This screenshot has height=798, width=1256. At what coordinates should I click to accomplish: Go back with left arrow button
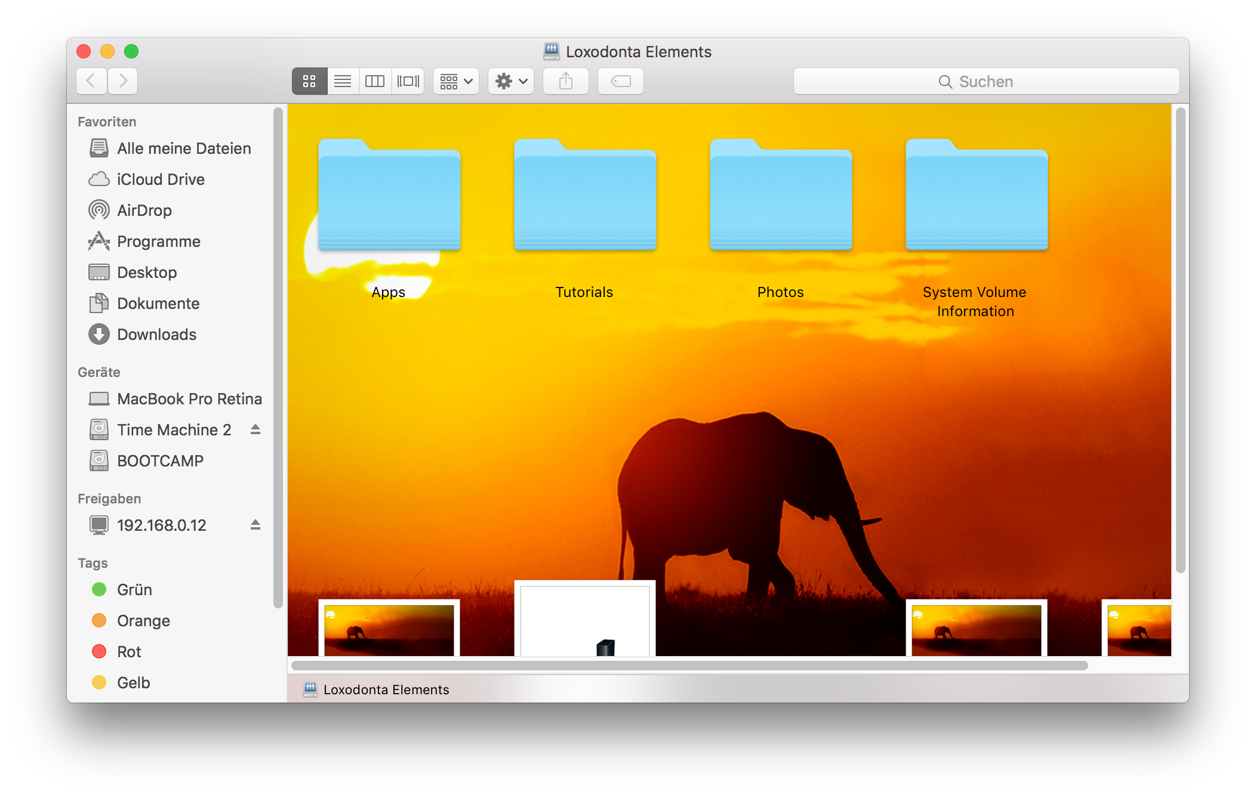coord(91,81)
